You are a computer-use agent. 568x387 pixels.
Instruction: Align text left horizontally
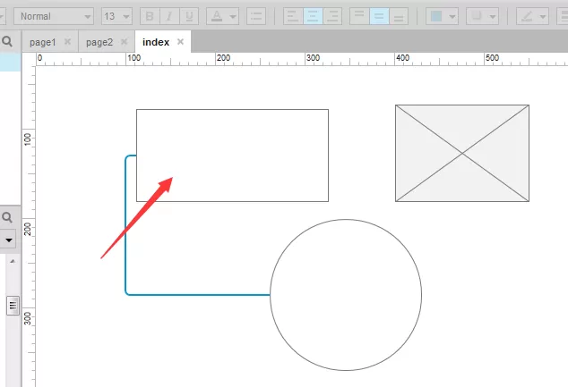pyautogui.click(x=293, y=16)
